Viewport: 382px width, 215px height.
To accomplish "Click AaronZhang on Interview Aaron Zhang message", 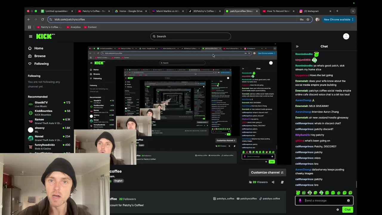I will [x=303, y=112].
